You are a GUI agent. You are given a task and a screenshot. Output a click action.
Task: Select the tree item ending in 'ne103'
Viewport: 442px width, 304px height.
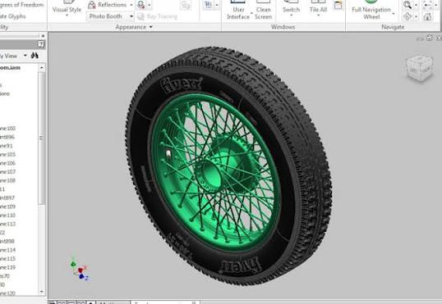(x=7, y=129)
